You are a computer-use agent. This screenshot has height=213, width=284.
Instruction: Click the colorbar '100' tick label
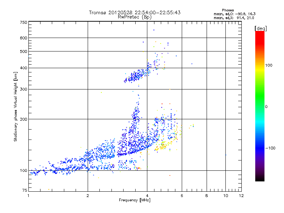tap(269, 65)
